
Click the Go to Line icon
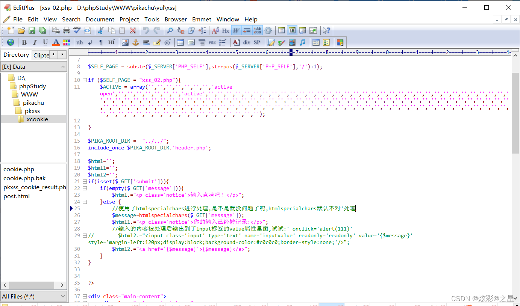click(x=202, y=30)
